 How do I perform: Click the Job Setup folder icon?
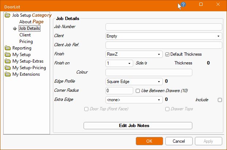(x=8, y=15)
